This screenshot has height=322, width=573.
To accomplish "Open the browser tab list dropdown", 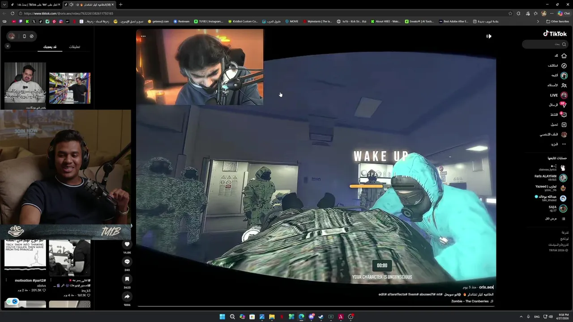I will click(5, 4).
